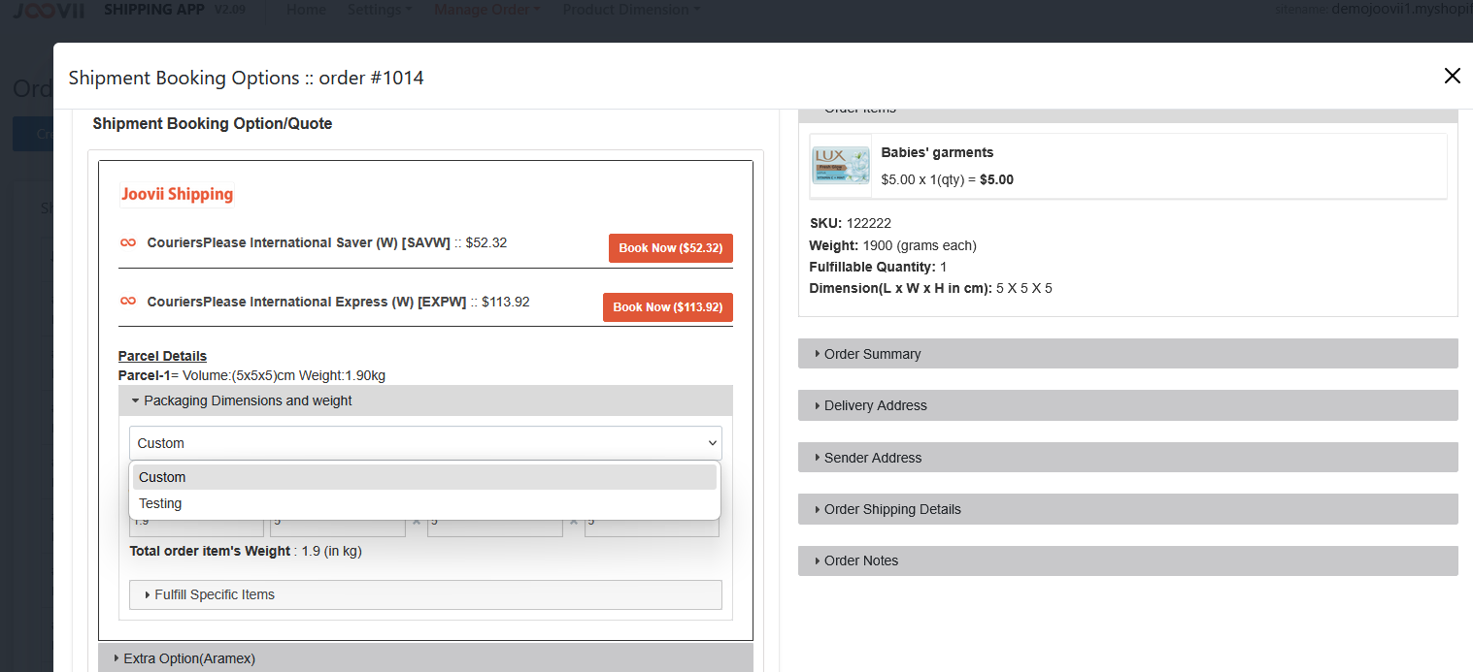Click the CouriersPlease International Express (W) [EXPW] text
The width and height of the screenshot is (1473, 672).
coord(306,302)
